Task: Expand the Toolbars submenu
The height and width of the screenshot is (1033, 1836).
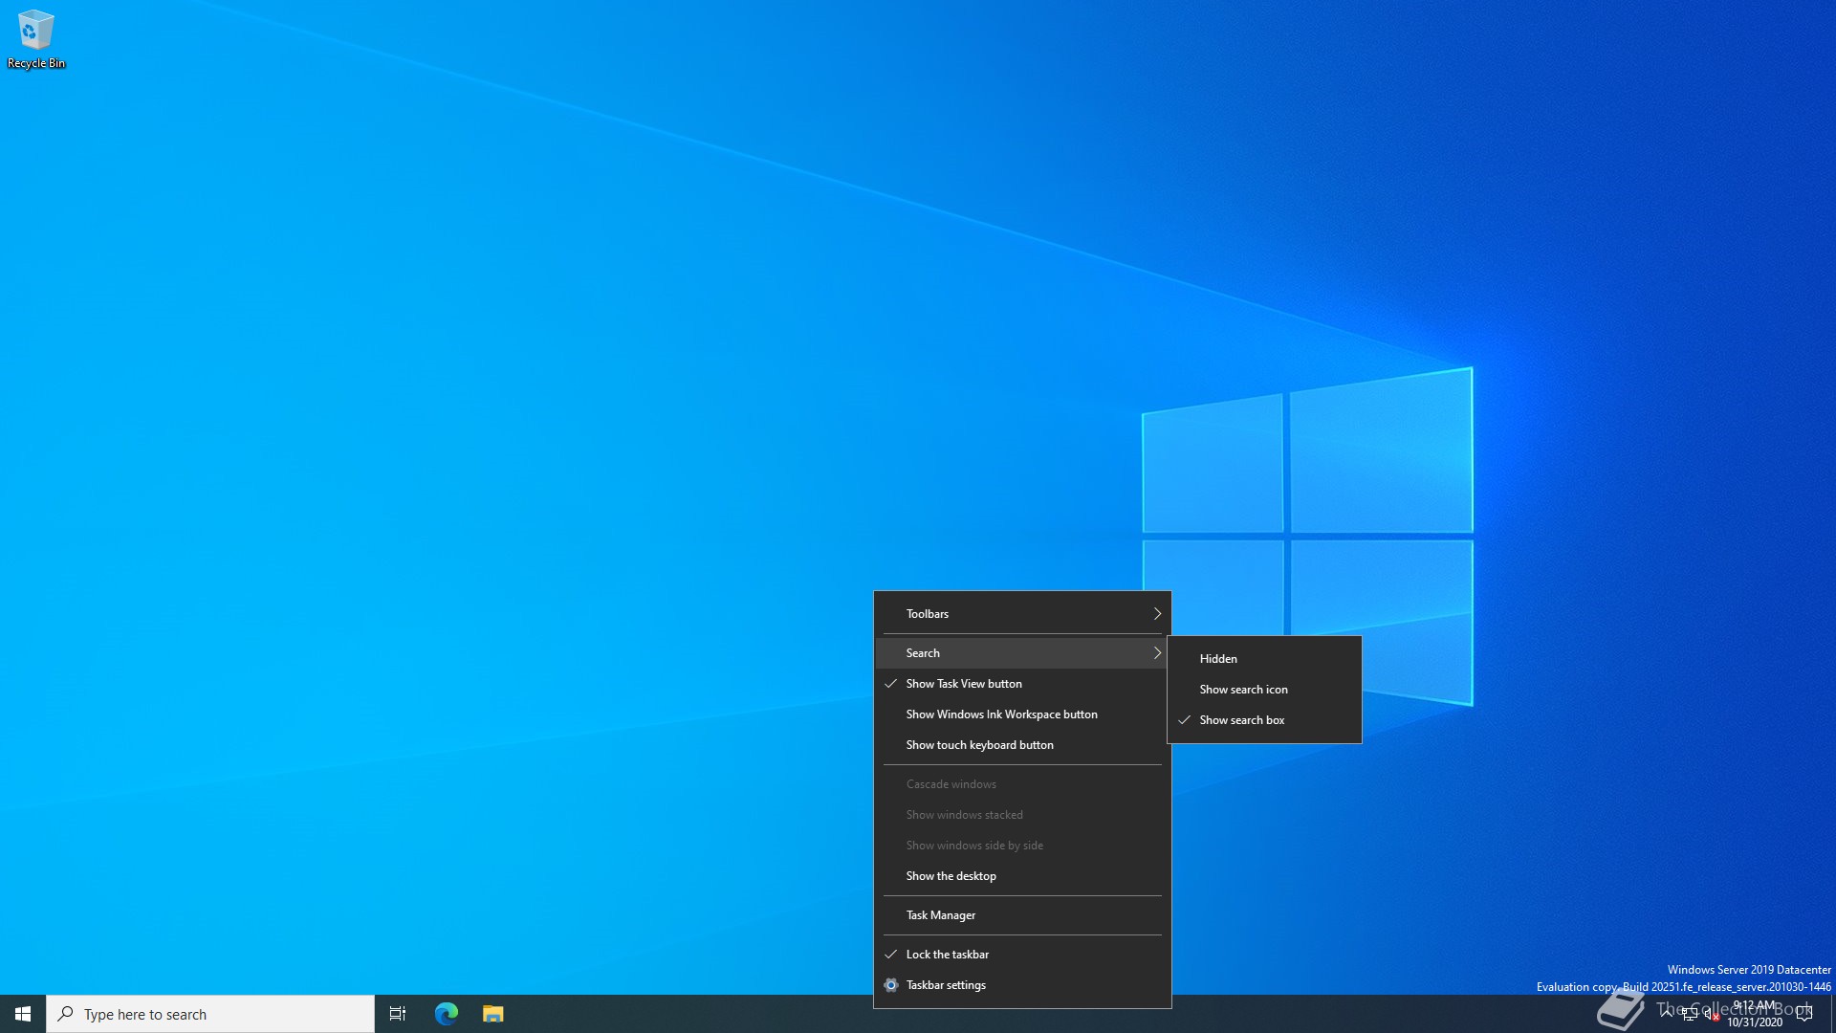Action: pyautogui.click(x=1021, y=614)
